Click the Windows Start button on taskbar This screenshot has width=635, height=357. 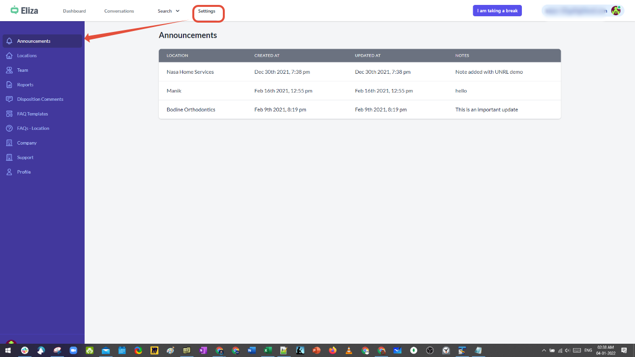[x=8, y=351]
